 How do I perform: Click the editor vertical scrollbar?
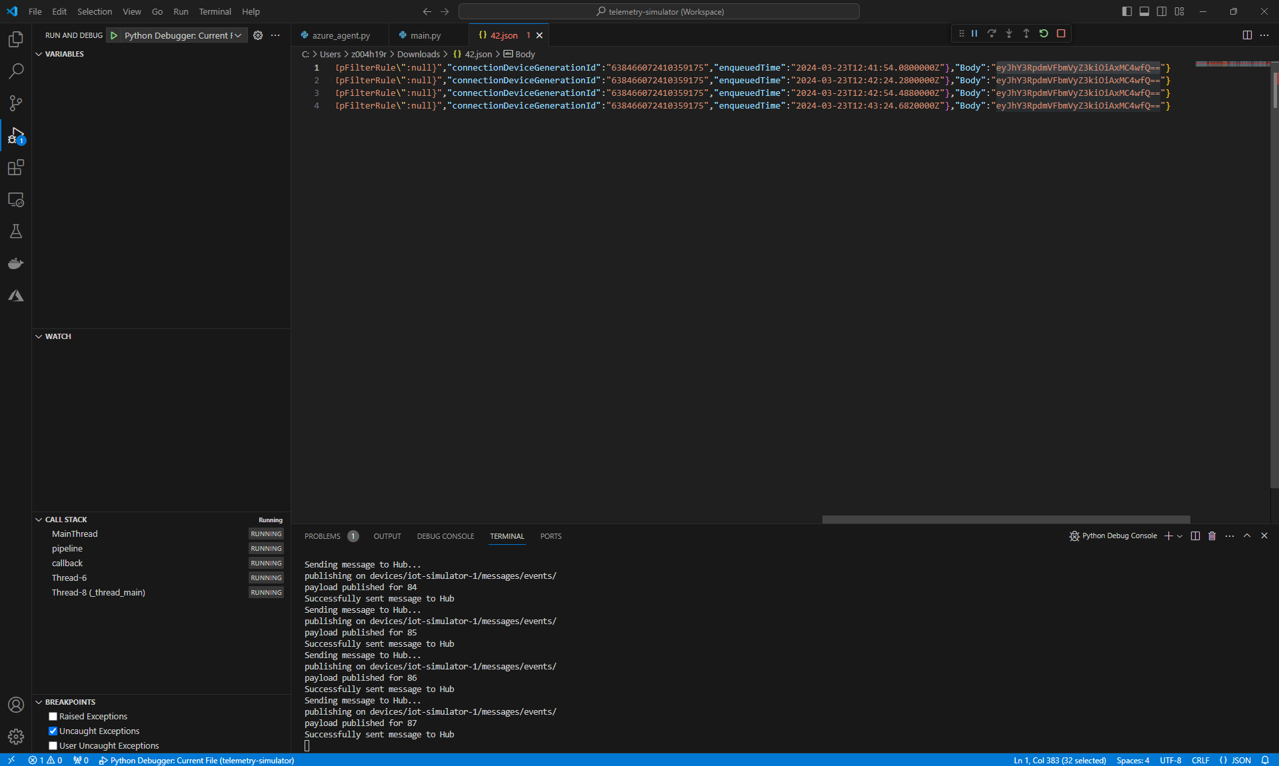coord(1274,87)
